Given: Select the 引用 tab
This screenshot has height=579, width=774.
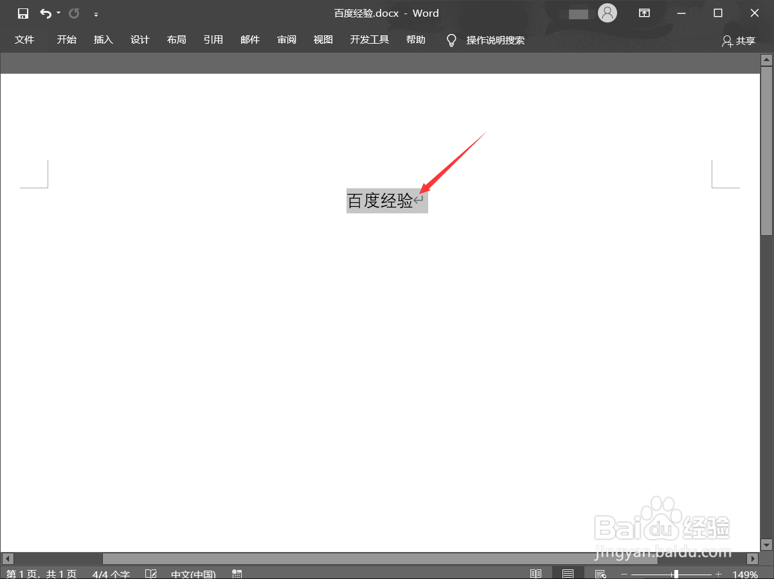Looking at the screenshot, I should click(x=213, y=40).
